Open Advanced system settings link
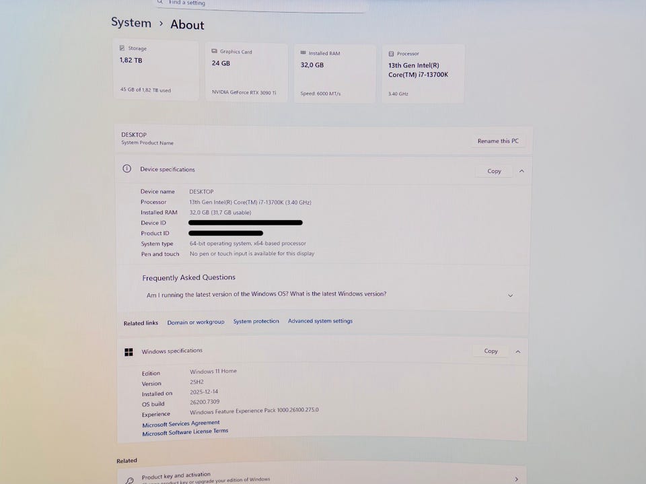 pos(320,320)
